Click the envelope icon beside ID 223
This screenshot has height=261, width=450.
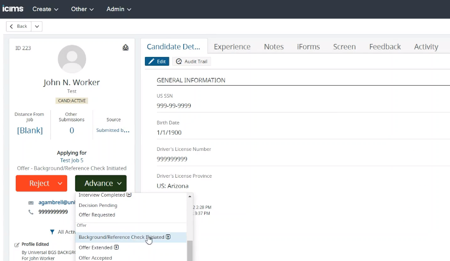point(125,48)
